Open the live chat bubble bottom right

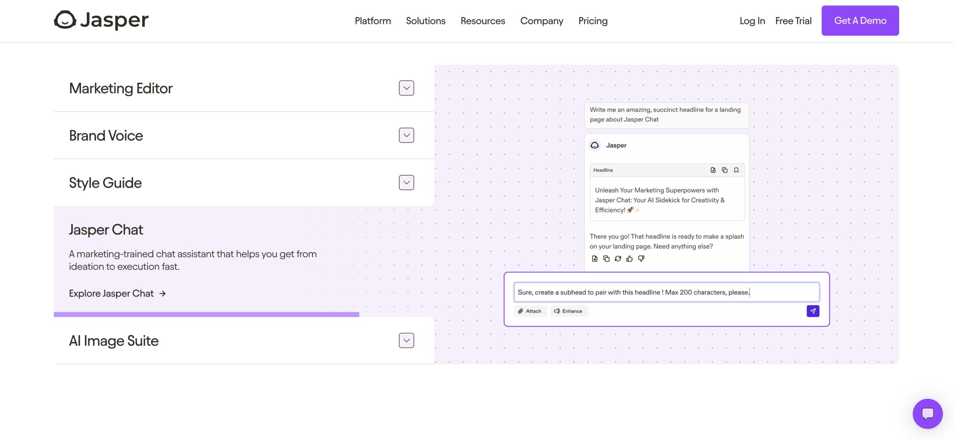point(927,414)
